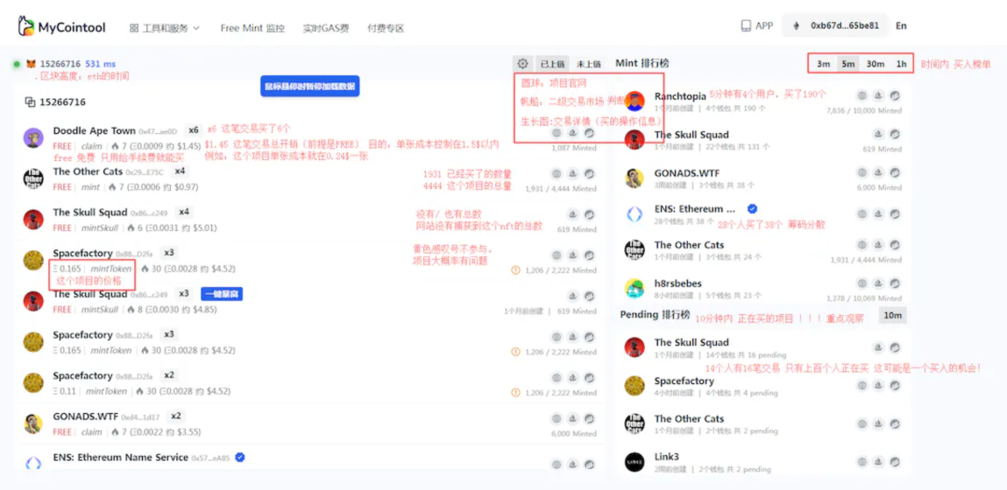This screenshot has height=490, width=1007.
Task: Open Doodle Ape Town's website globe icon
Action: 557,133
